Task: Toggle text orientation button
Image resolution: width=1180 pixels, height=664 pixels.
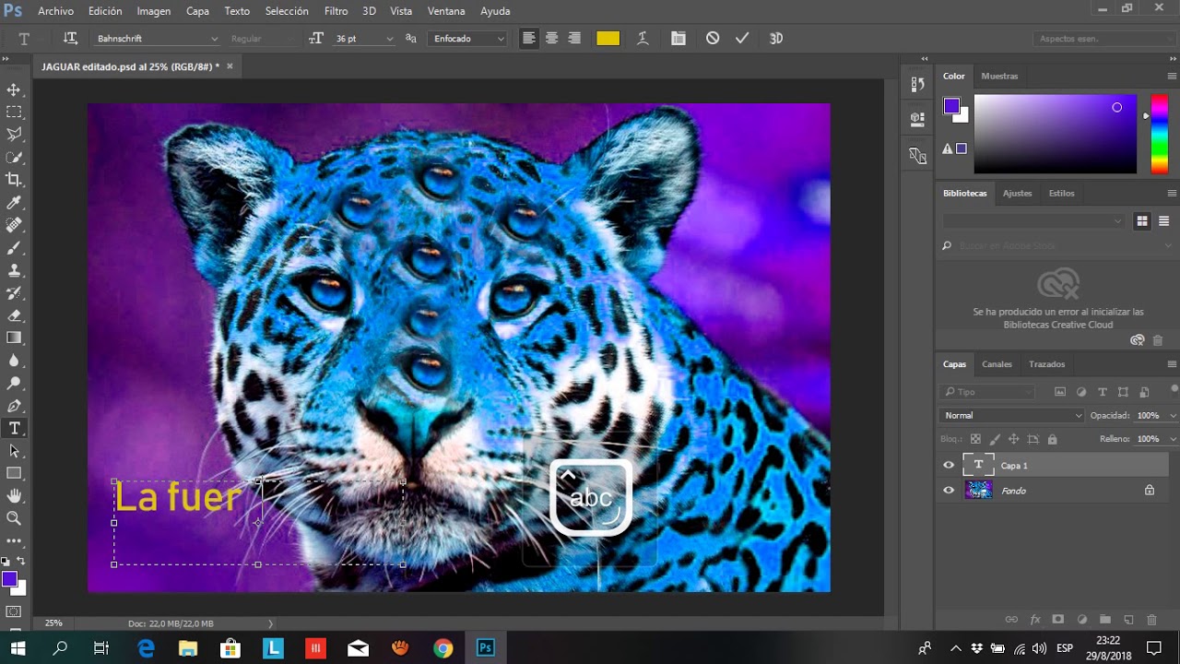Action: coord(70,39)
